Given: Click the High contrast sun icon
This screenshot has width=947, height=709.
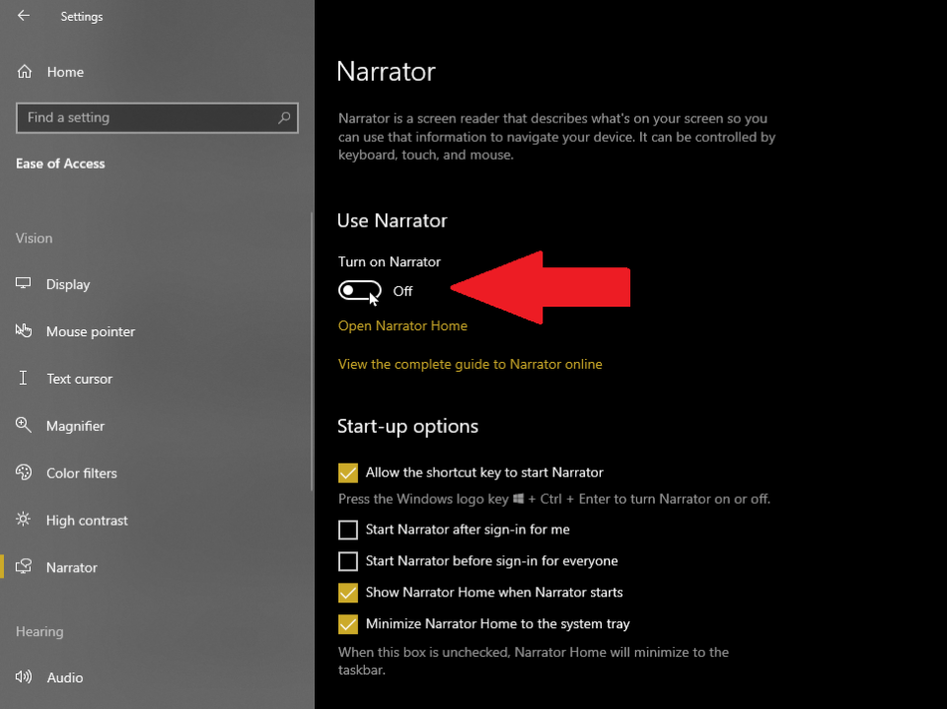Looking at the screenshot, I should (23, 520).
